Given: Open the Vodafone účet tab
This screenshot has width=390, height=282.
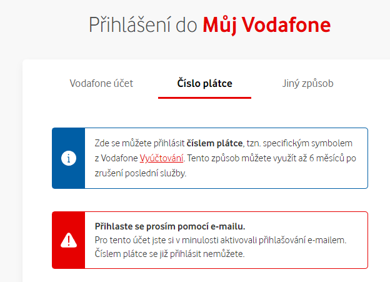Looking at the screenshot, I should click(101, 83).
